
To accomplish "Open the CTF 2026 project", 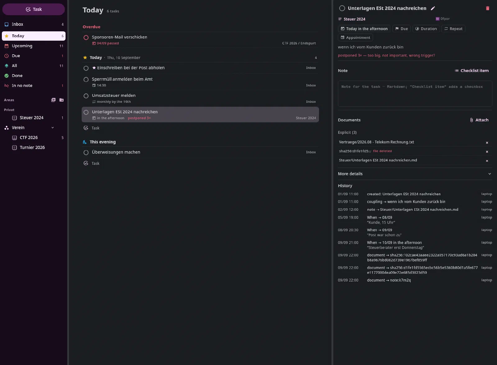I will [37, 137].
